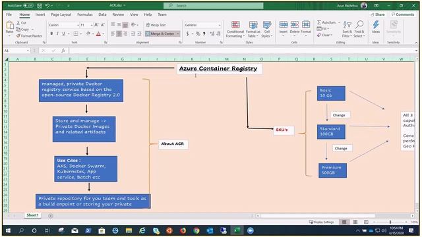422x237 pixels.
Task: Open Conditional Formatting
Action: 235,29
